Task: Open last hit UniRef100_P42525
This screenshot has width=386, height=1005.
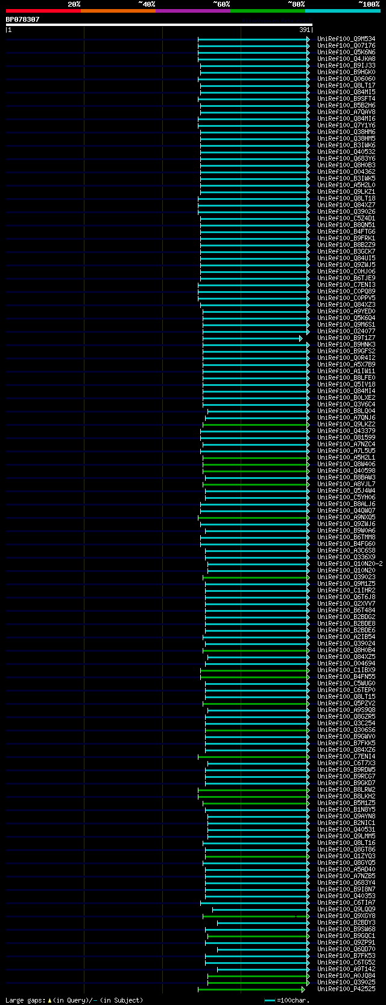Action: (346, 989)
